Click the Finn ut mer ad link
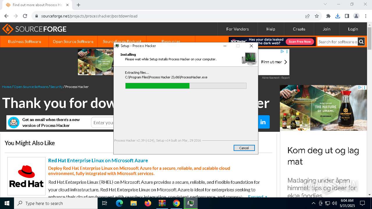The image size is (372, 209). click(x=274, y=62)
